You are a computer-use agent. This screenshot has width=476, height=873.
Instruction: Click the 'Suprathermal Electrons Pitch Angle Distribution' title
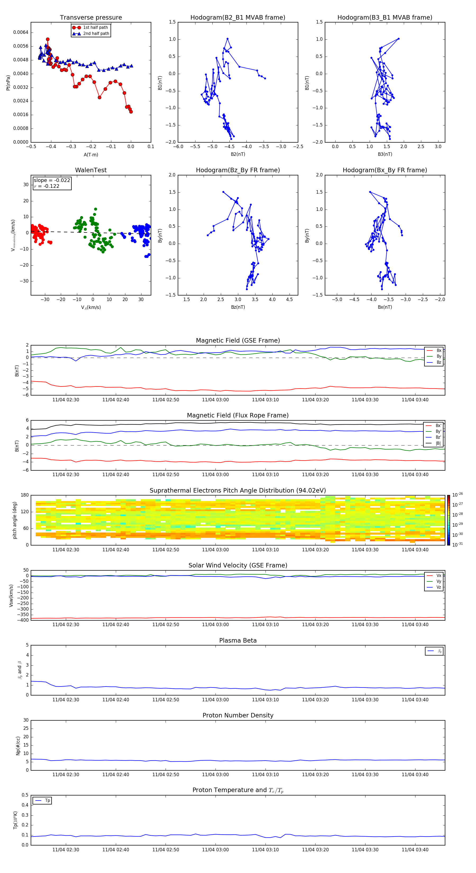[238, 490]
